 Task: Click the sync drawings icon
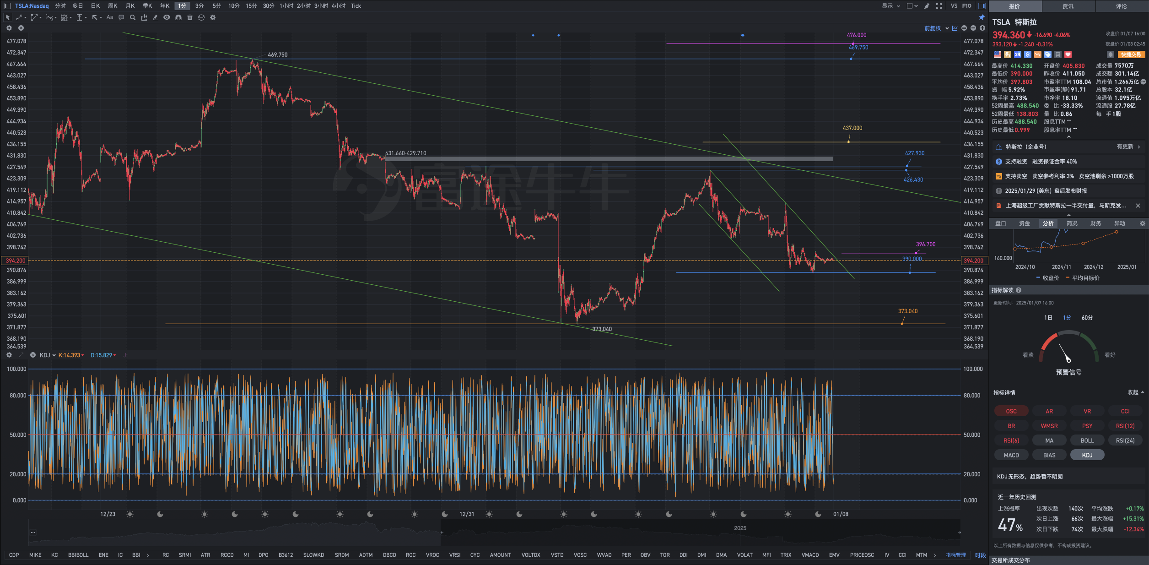(x=201, y=17)
